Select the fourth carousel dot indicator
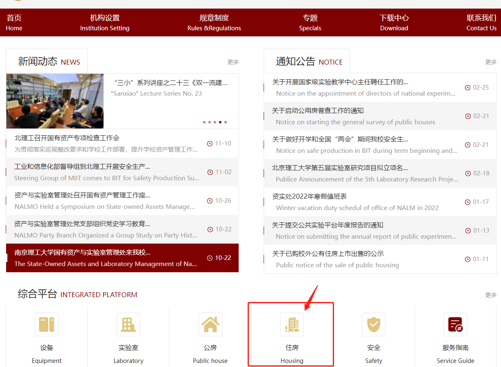This screenshot has width=501, height=367. [220, 122]
